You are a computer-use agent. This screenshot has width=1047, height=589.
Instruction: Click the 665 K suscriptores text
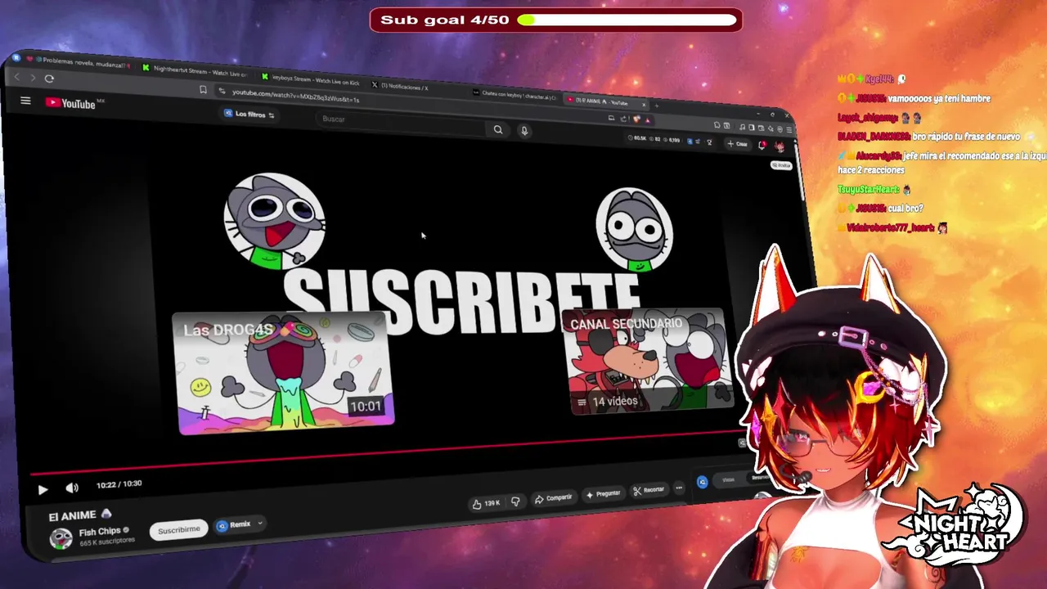[107, 542]
